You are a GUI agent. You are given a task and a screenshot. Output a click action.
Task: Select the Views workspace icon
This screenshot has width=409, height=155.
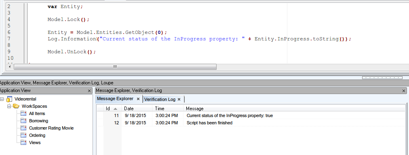click(x=23, y=143)
